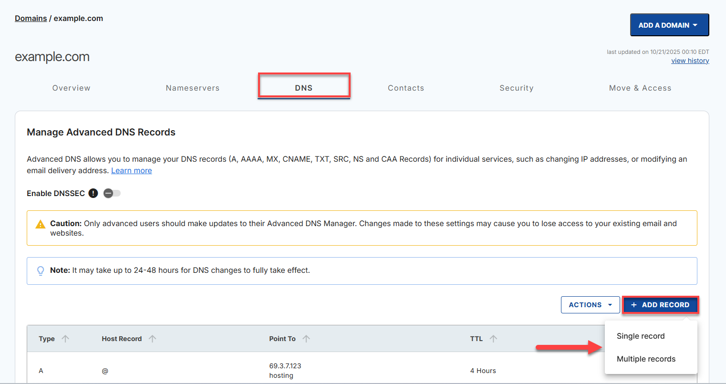
Task: Click the view history link
Action: pos(690,60)
